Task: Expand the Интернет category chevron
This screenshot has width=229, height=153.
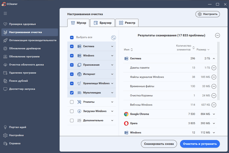Action: coord(112,74)
